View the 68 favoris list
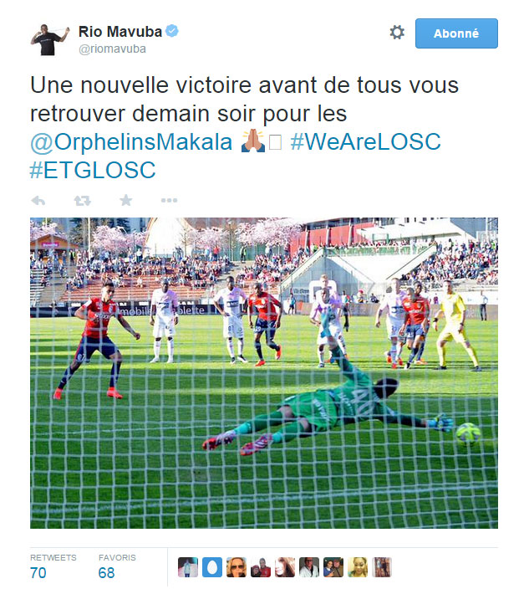 [117, 567]
